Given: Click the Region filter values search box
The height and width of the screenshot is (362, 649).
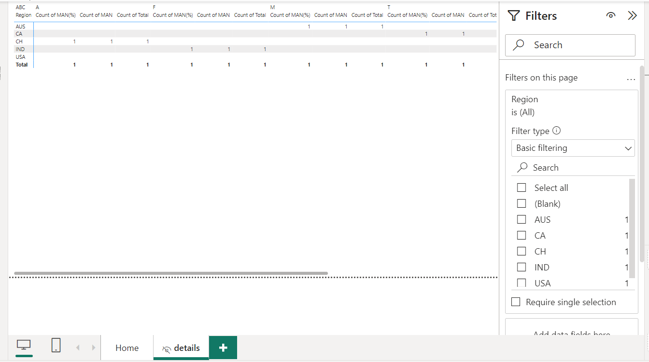Looking at the screenshot, I should pyautogui.click(x=573, y=167).
